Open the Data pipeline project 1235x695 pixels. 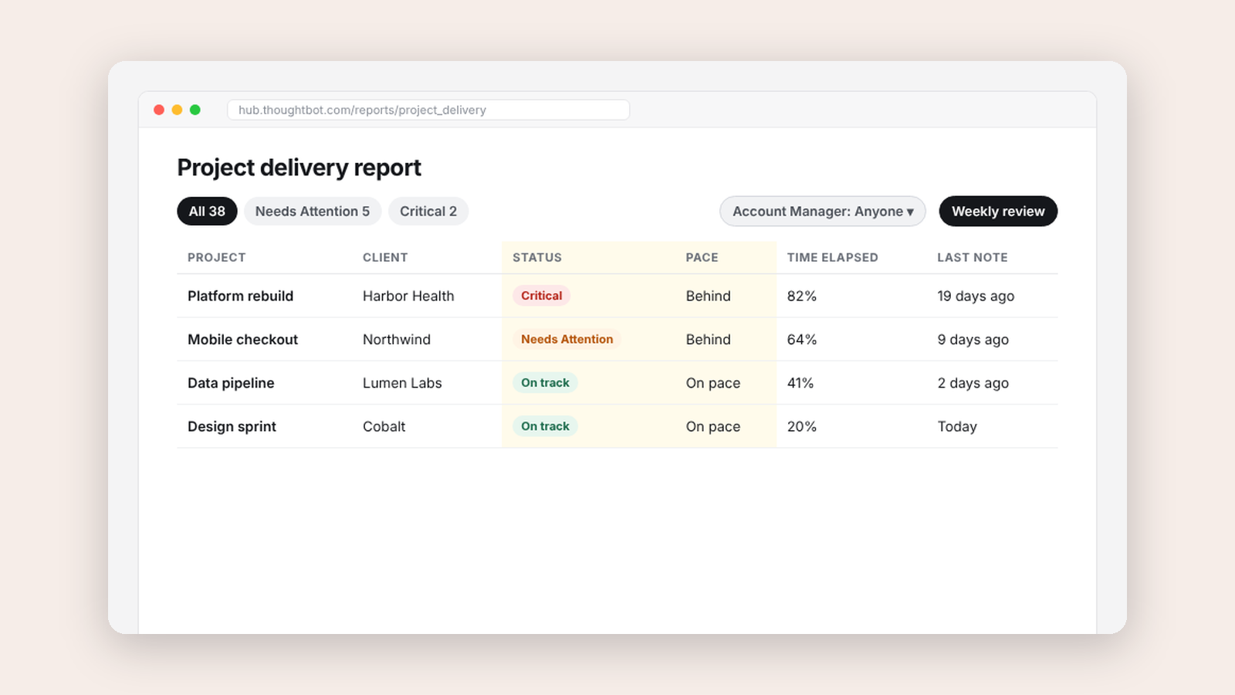pos(231,383)
